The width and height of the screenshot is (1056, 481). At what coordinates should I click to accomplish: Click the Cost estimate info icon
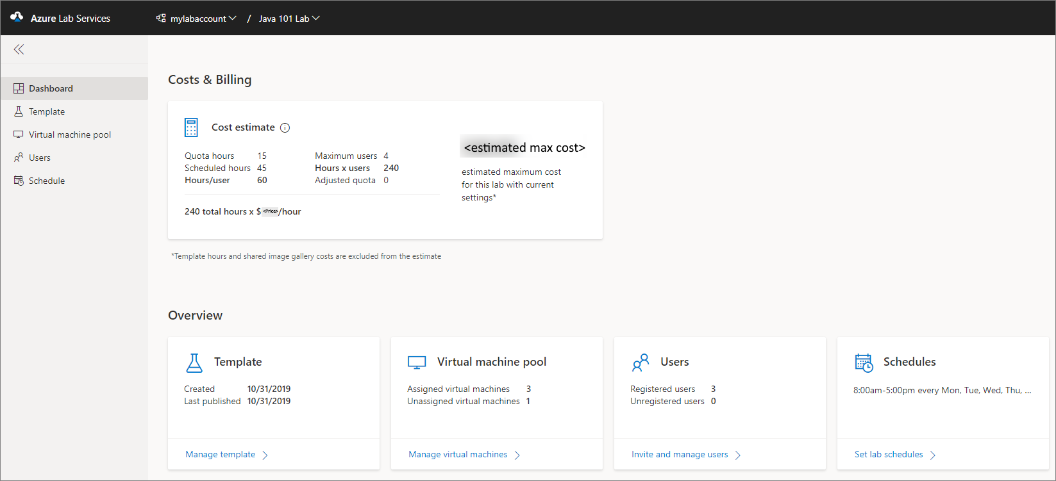click(285, 127)
